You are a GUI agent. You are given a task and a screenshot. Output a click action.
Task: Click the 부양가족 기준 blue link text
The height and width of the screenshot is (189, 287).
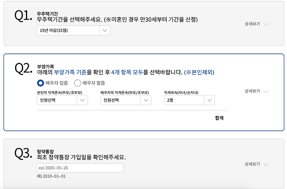70,72
